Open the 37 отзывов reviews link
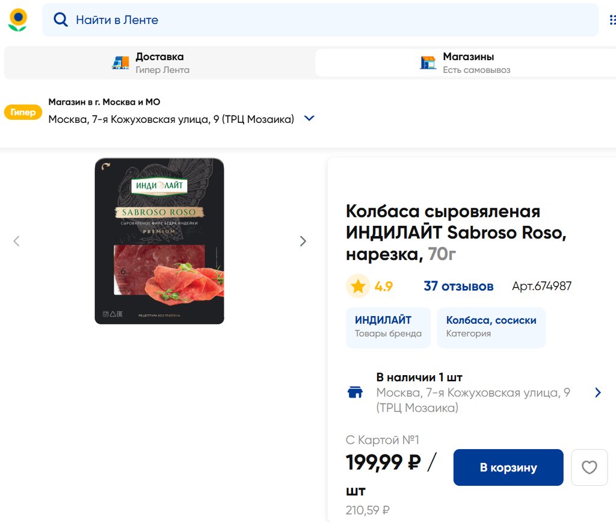The height and width of the screenshot is (522, 616). pyautogui.click(x=458, y=287)
